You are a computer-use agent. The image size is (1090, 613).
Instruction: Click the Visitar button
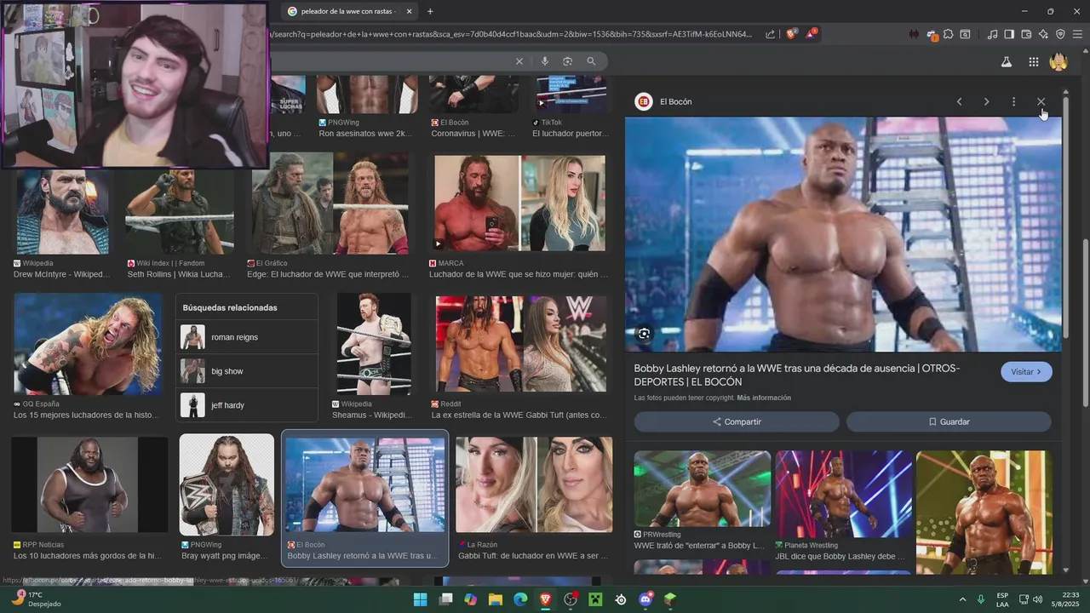[1026, 372]
